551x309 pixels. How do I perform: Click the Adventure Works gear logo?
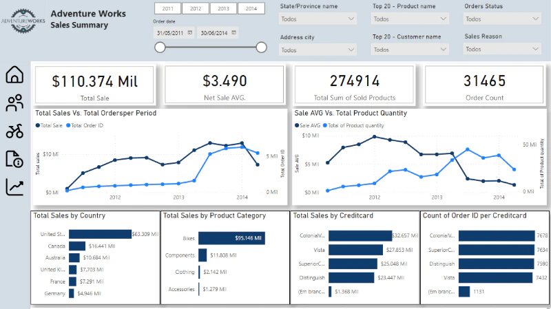[23, 21]
